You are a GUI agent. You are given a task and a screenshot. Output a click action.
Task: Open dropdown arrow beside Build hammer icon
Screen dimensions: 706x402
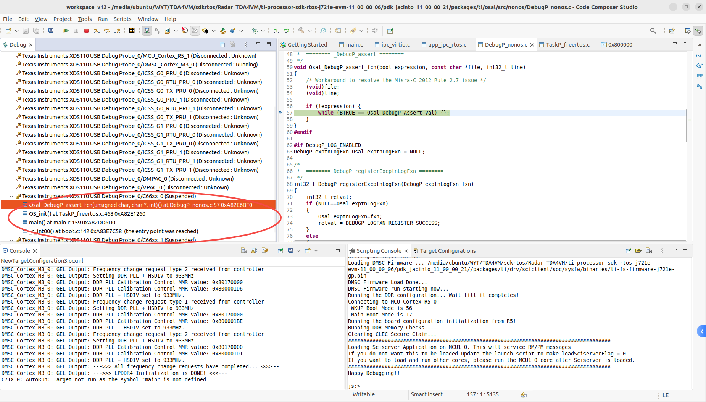[310, 31]
